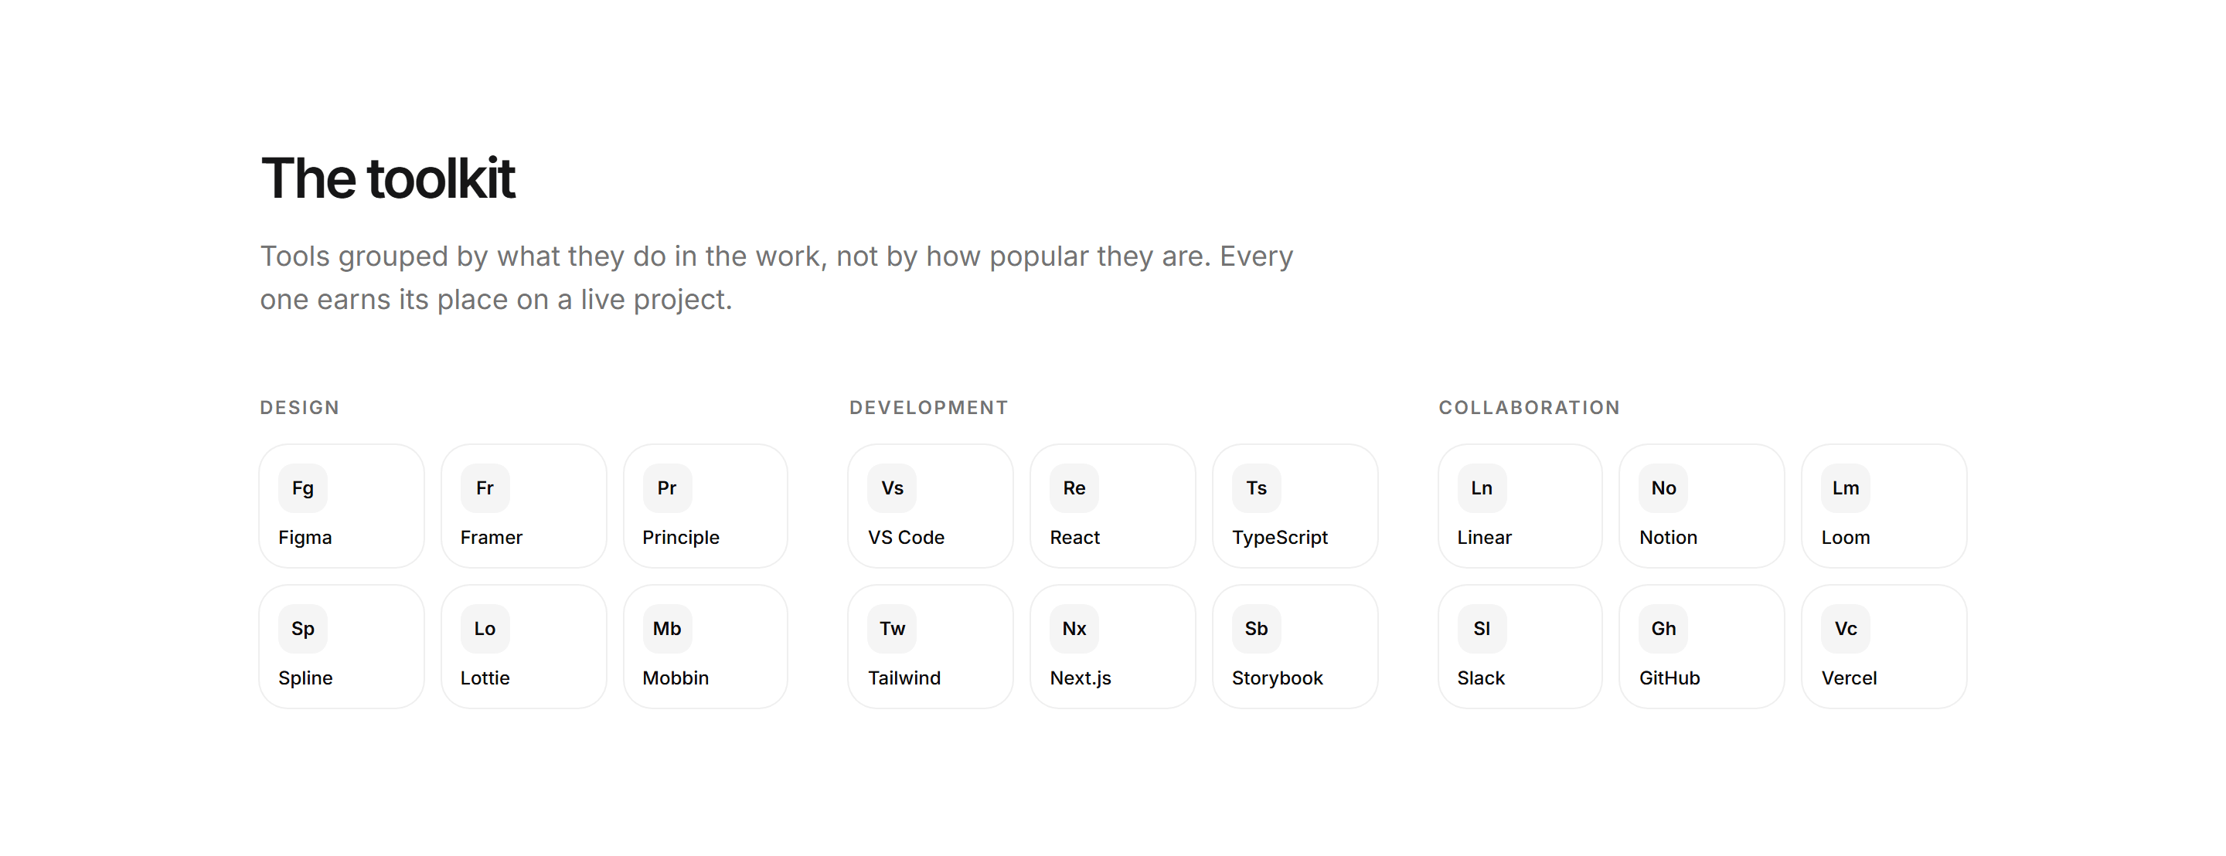Image resolution: width=2226 pixels, height=856 pixels.
Task: Select the TypeScript label text
Action: tap(1280, 537)
